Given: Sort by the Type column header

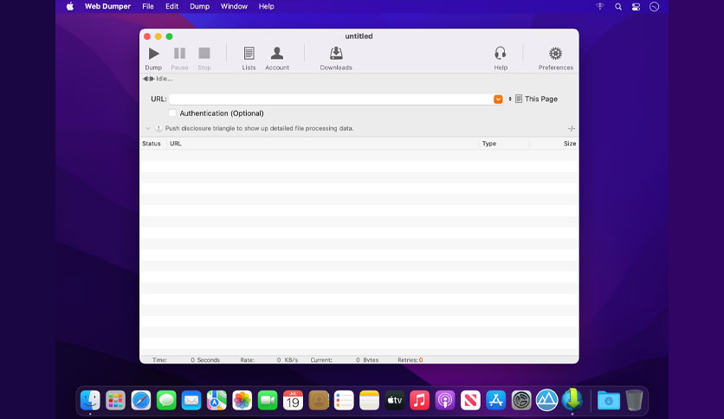Looking at the screenshot, I should coord(489,144).
